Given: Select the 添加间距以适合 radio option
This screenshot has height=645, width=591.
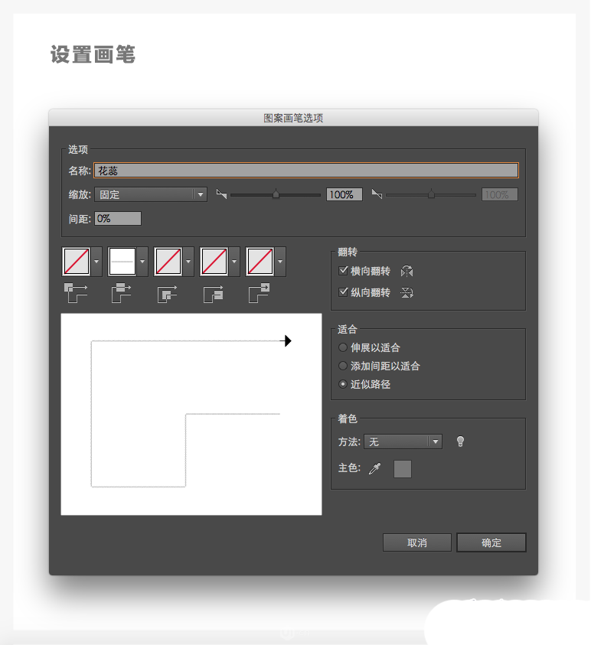Looking at the screenshot, I should pyautogui.click(x=342, y=366).
